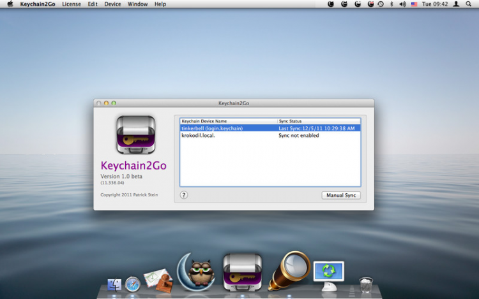
Task: Open the License menu
Action: click(x=72, y=4)
